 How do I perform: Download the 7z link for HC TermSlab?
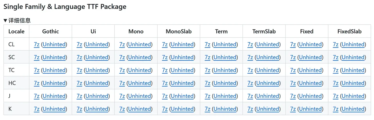tap(250, 83)
